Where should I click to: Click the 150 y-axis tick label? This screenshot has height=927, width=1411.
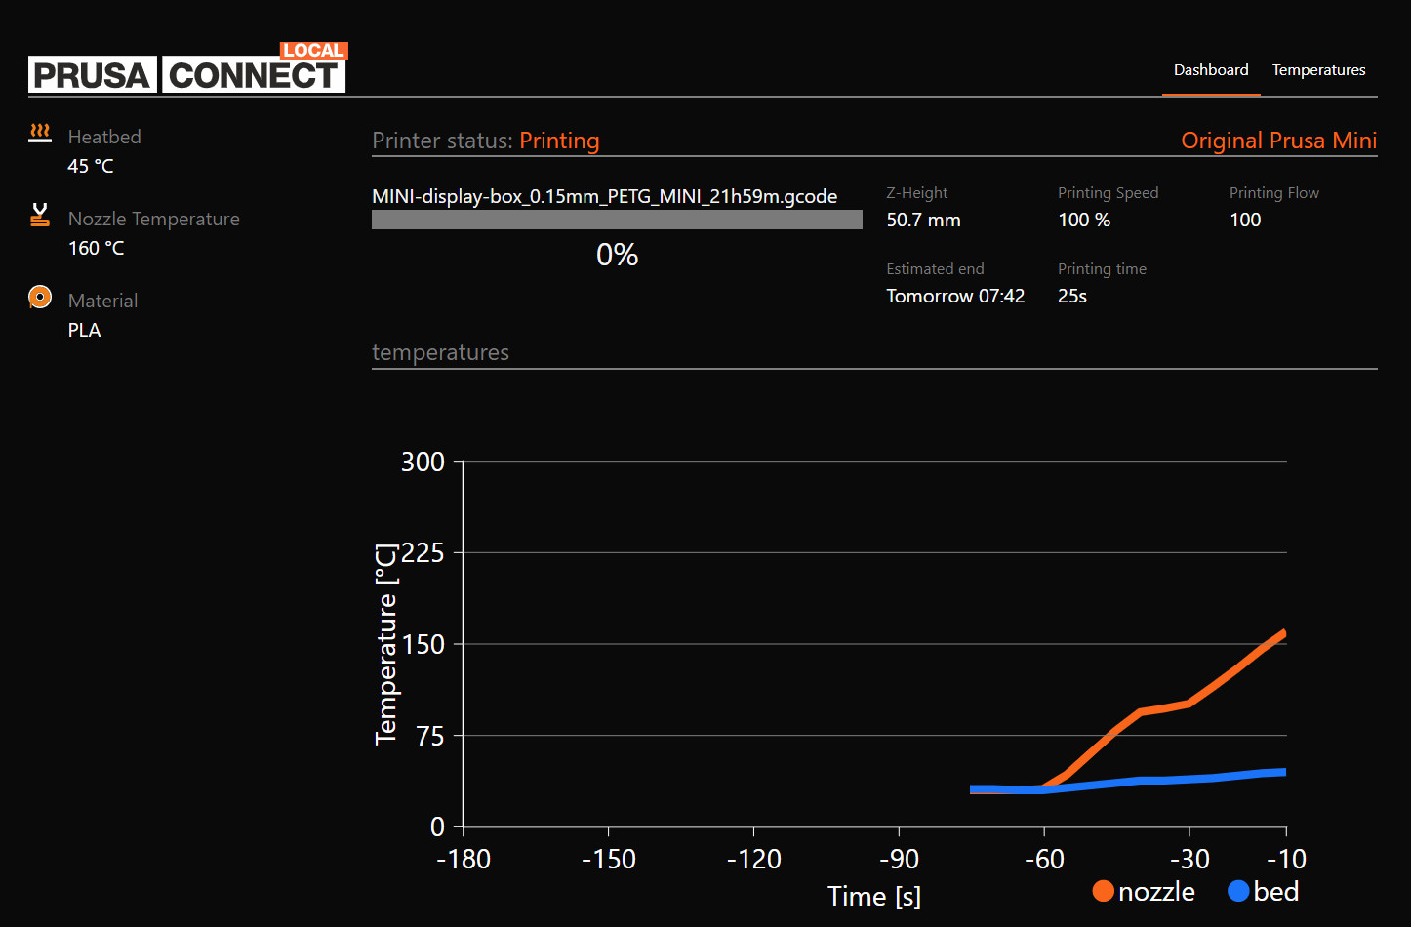[423, 644]
